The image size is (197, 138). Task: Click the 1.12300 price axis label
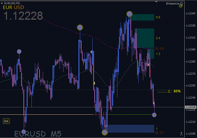pos(191,49)
